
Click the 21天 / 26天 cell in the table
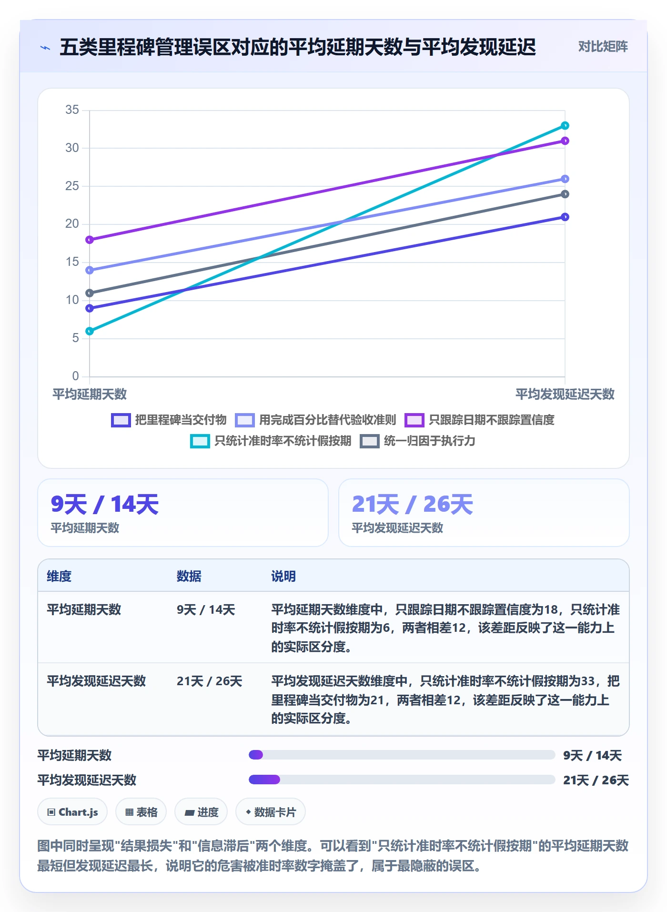[x=209, y=681]
